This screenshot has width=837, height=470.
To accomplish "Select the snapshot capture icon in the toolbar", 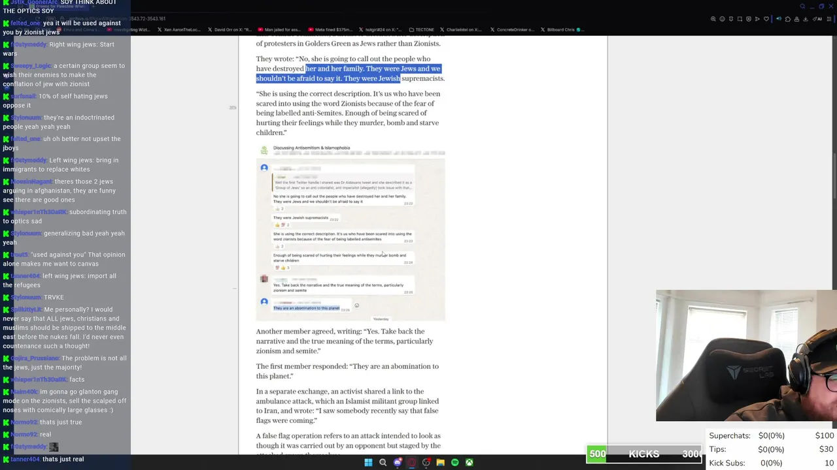I will 740,19.
